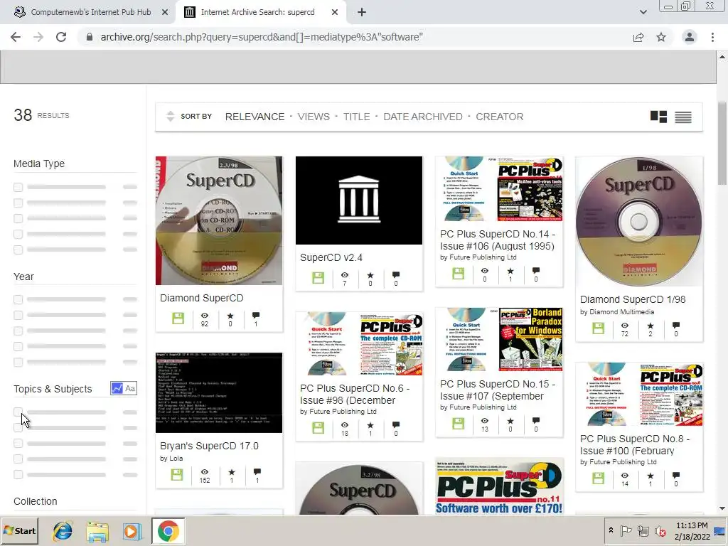
Task: Sort results by Date Archived
Action: click(422, 117)
